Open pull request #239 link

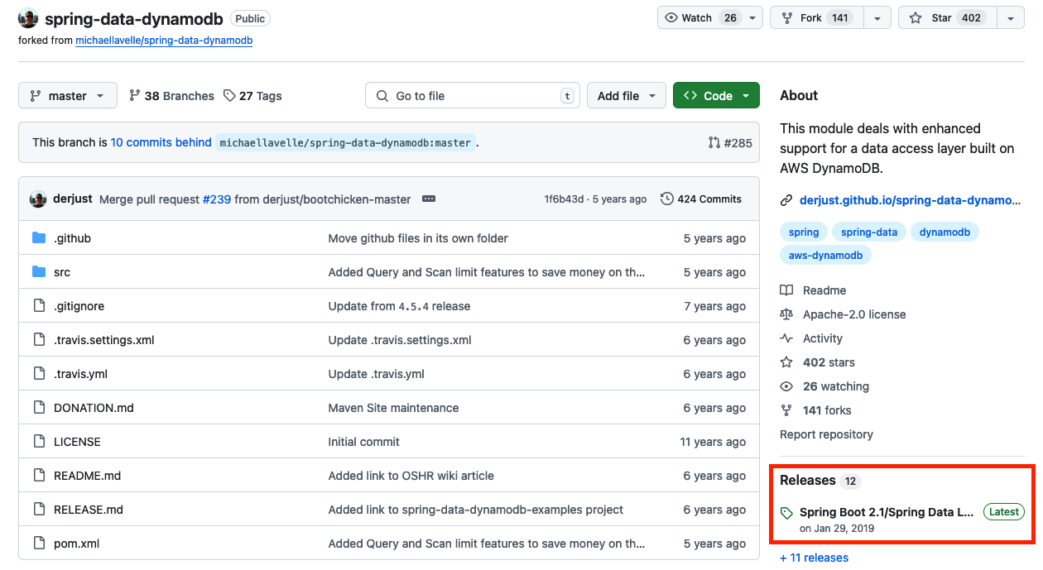[217, 199]
